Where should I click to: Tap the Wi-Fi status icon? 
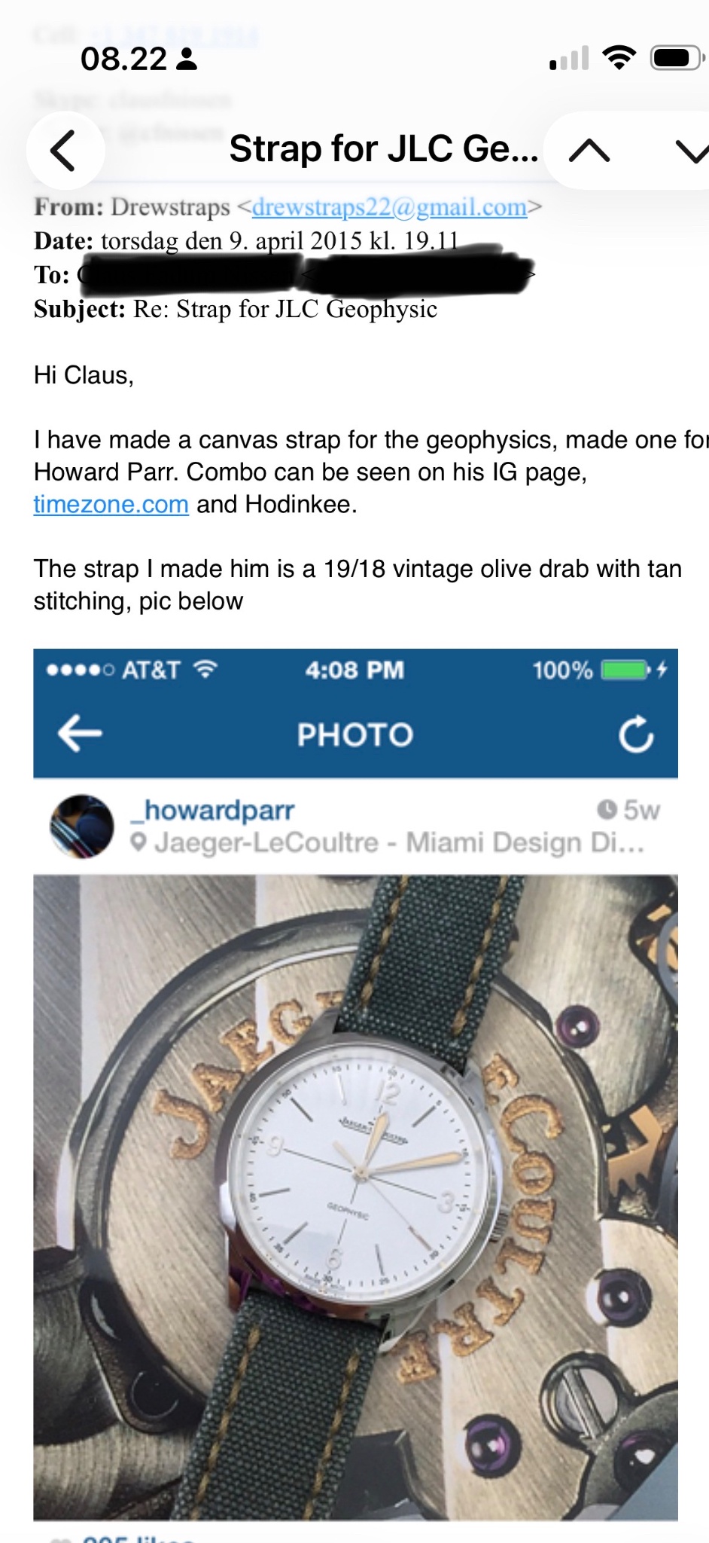coord(619,57)
